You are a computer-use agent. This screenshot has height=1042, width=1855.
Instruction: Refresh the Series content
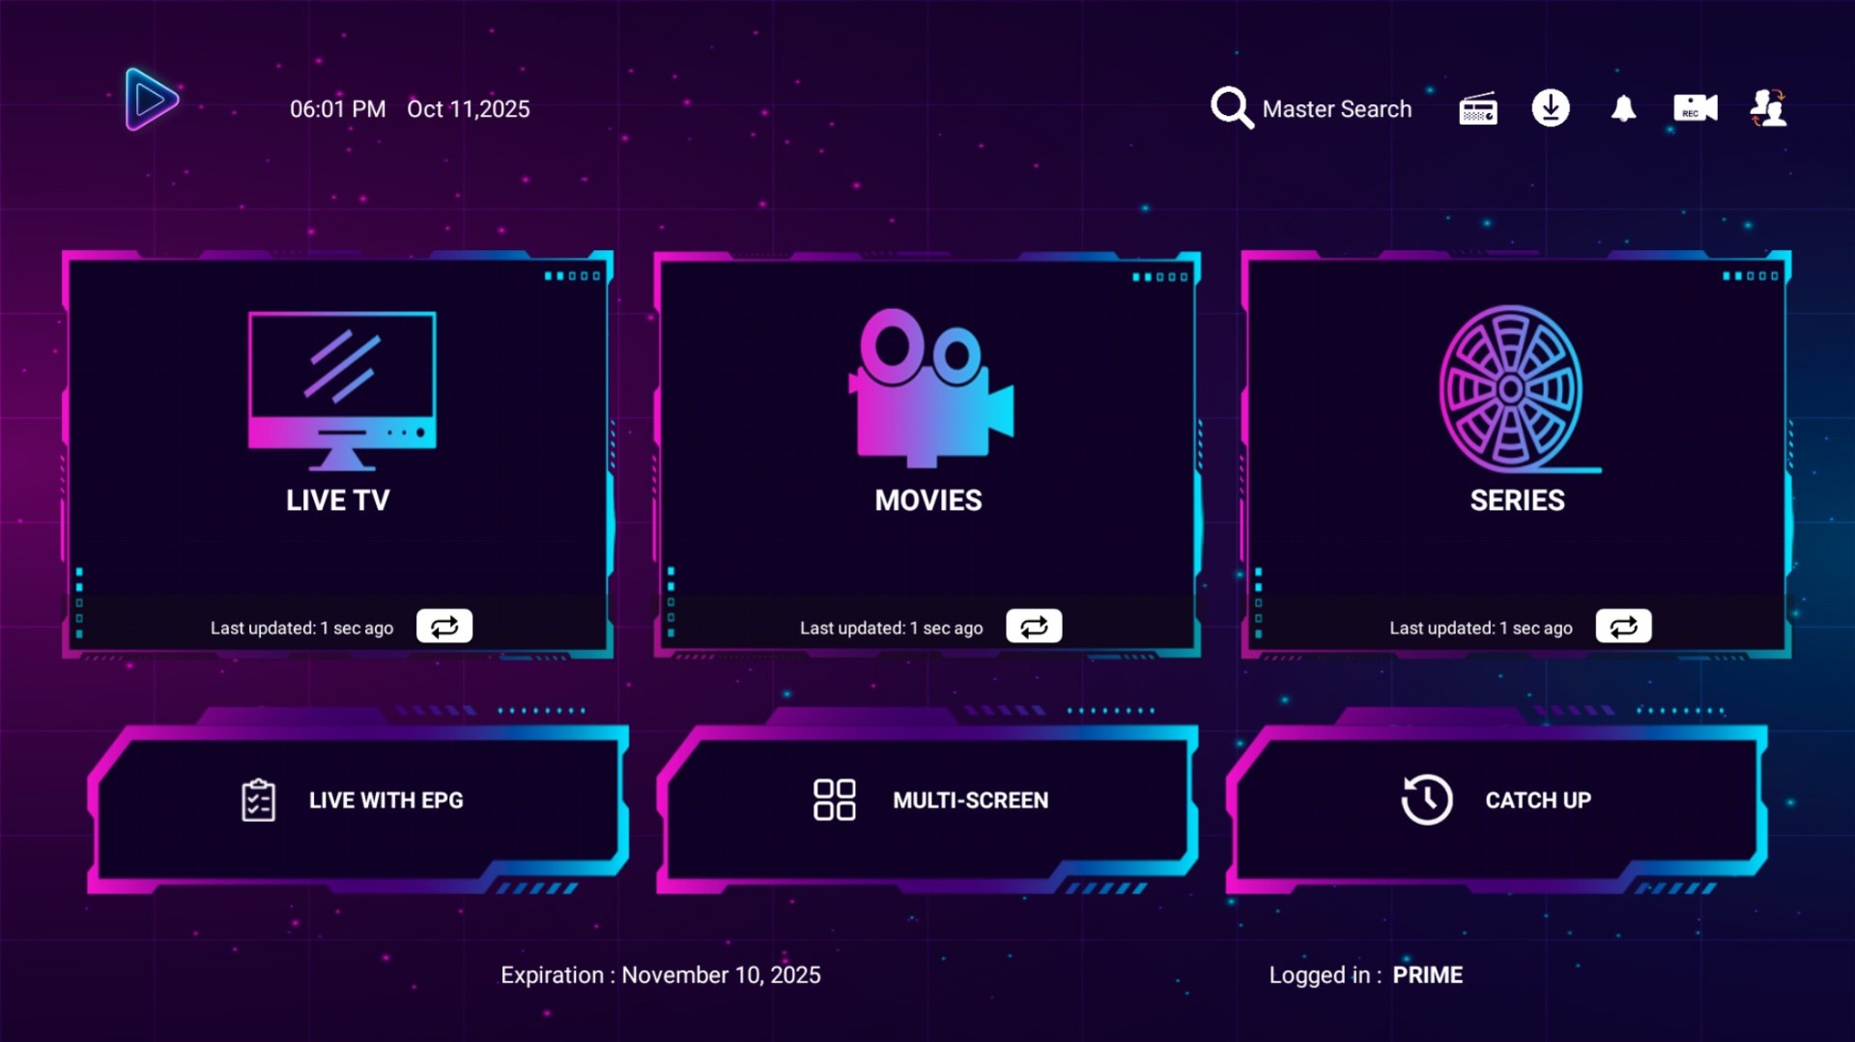point(1623,627)
